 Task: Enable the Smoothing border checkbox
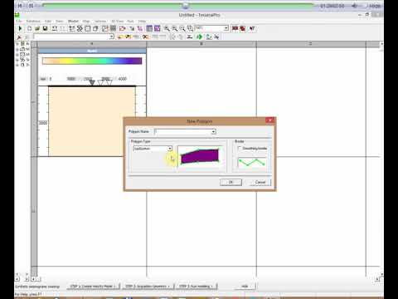point(240,149)
